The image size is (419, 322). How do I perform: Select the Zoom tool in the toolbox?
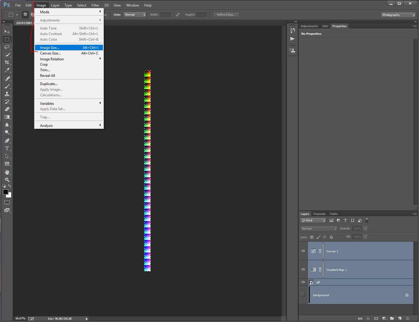tap(7, 180)
